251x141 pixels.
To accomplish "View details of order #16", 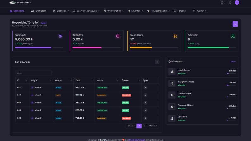I will coord(145,95).
